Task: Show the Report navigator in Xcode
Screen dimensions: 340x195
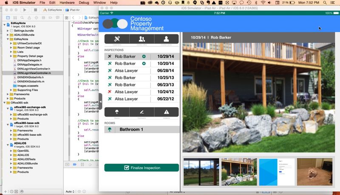Action: 57,18
